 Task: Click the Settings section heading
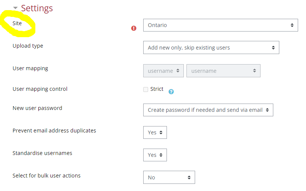coord(37,8)
